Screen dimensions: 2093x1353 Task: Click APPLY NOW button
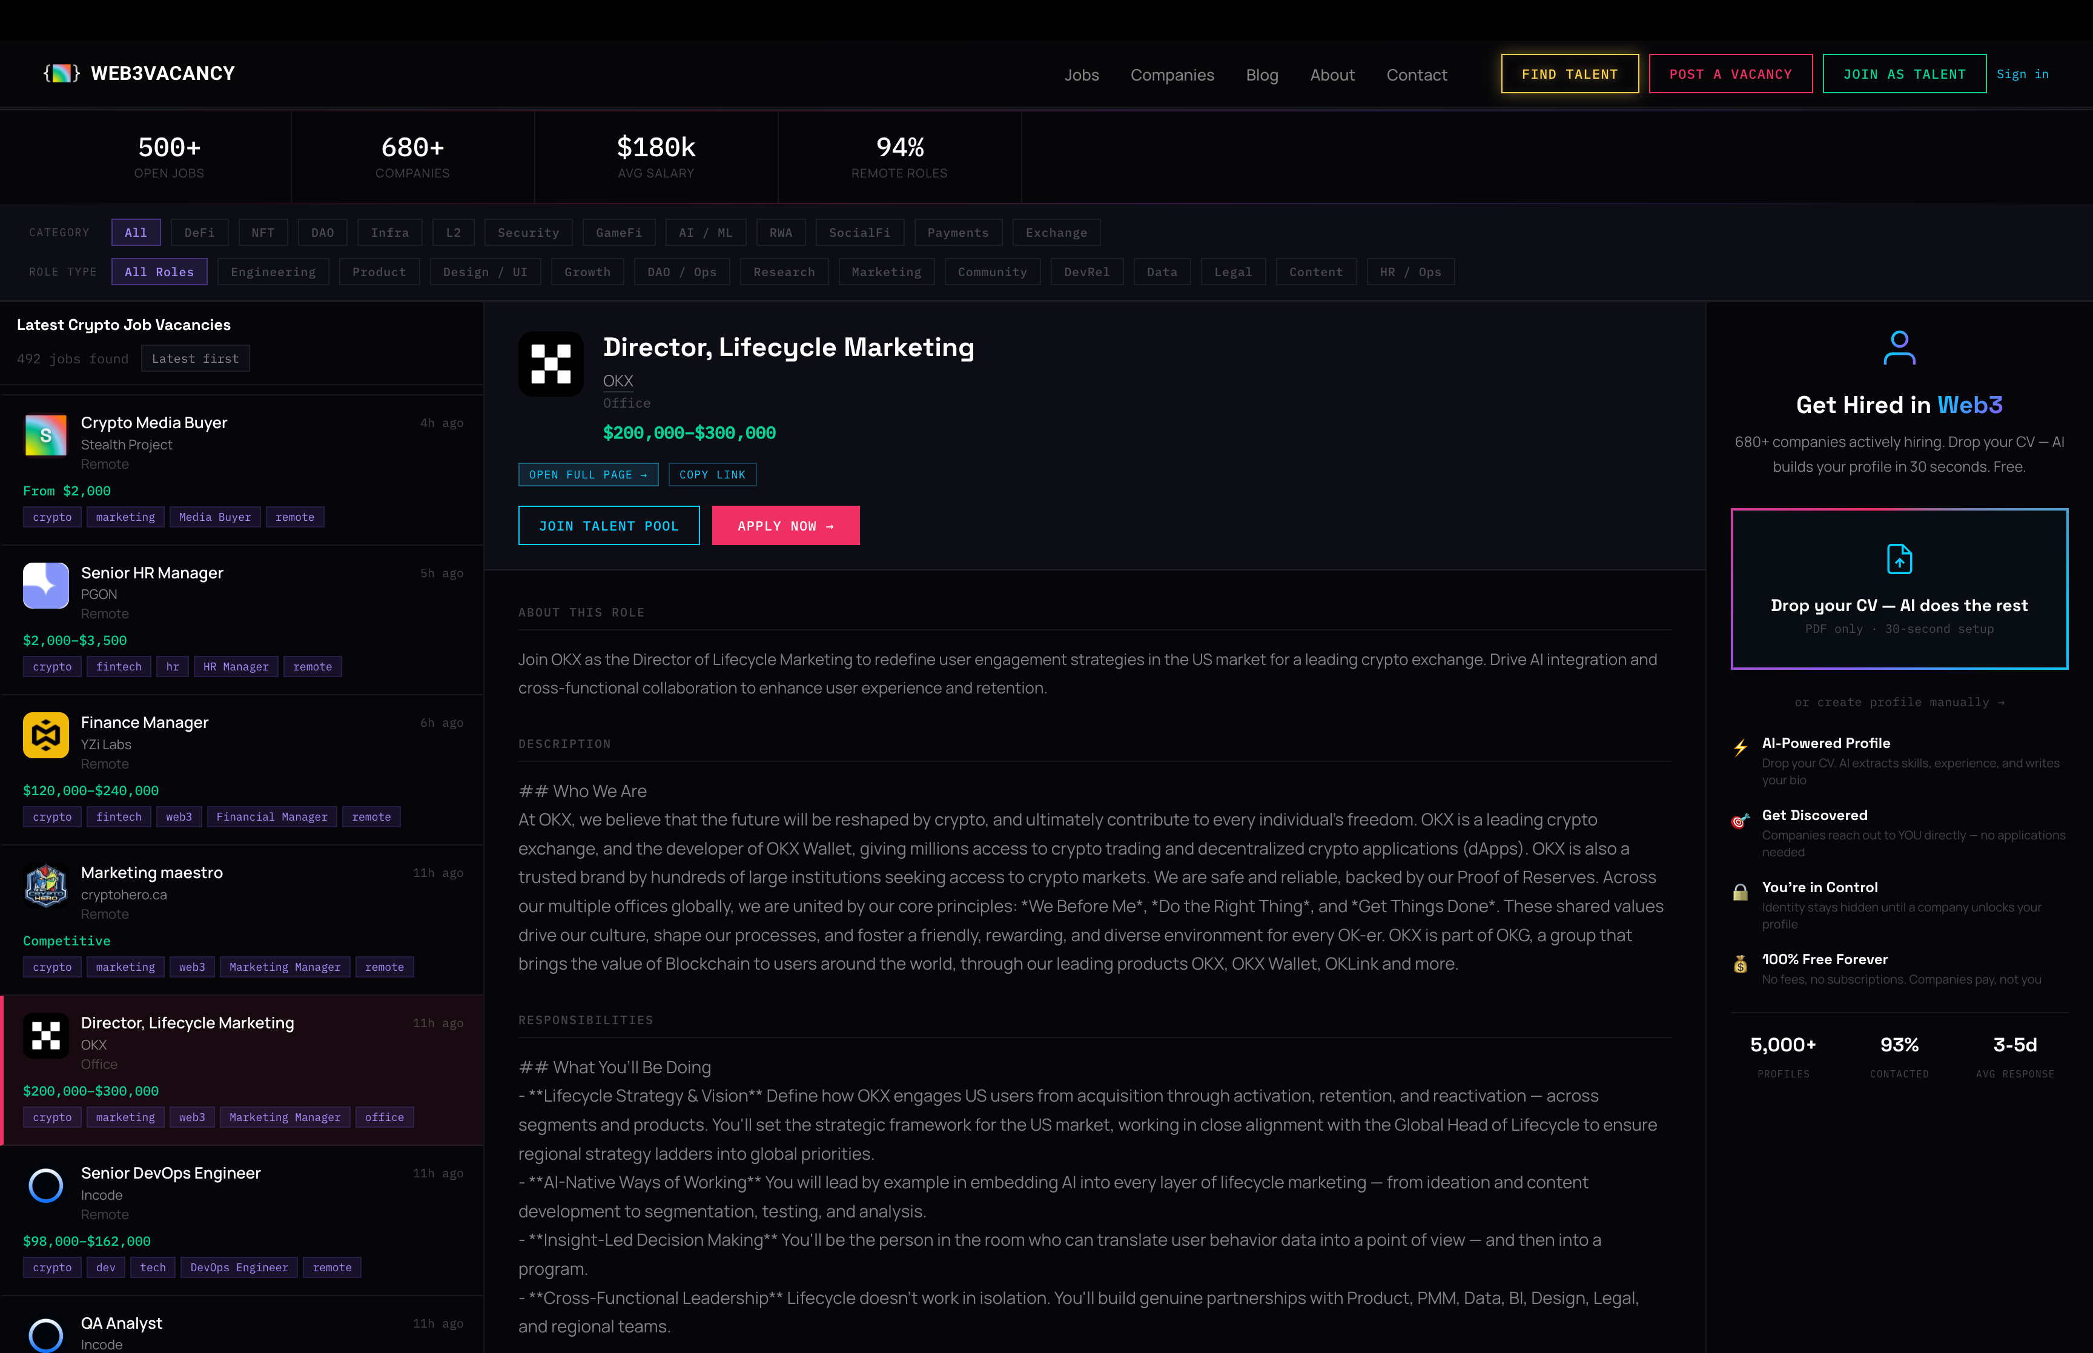pos(785,525)
